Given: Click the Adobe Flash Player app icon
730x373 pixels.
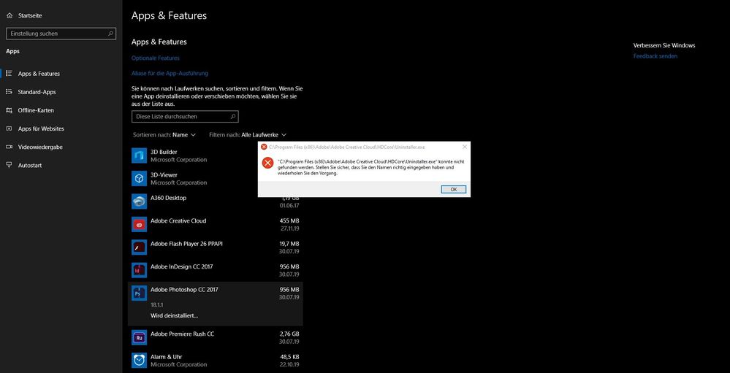Looking at the screenshot, I should [139, 247].
